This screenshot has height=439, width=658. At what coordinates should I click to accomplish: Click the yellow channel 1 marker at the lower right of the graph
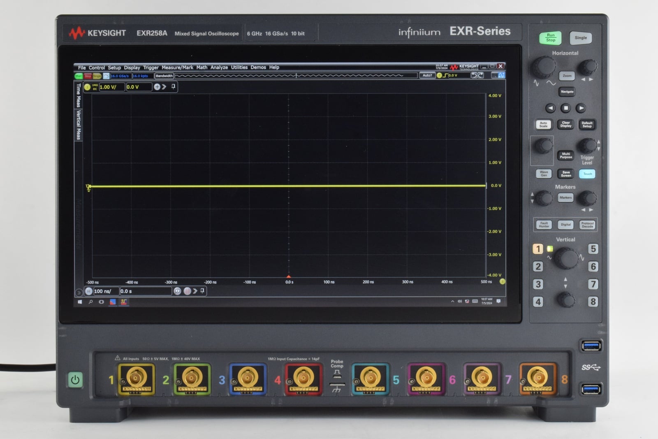pyautogui.click(x=502, y=281)
